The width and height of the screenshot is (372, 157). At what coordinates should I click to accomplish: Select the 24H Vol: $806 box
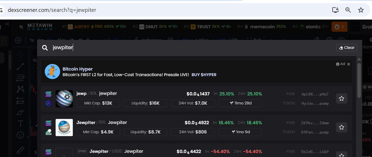pos(193,132)
